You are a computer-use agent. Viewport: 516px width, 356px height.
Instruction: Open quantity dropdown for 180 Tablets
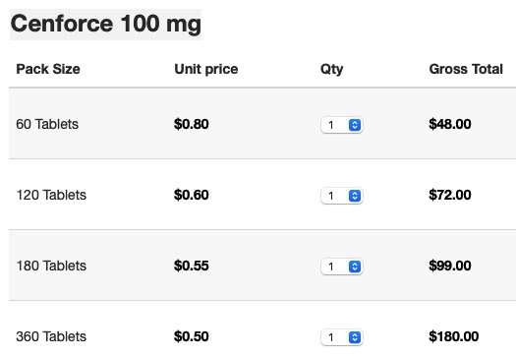pyautogui.click(x=342, y=267)
